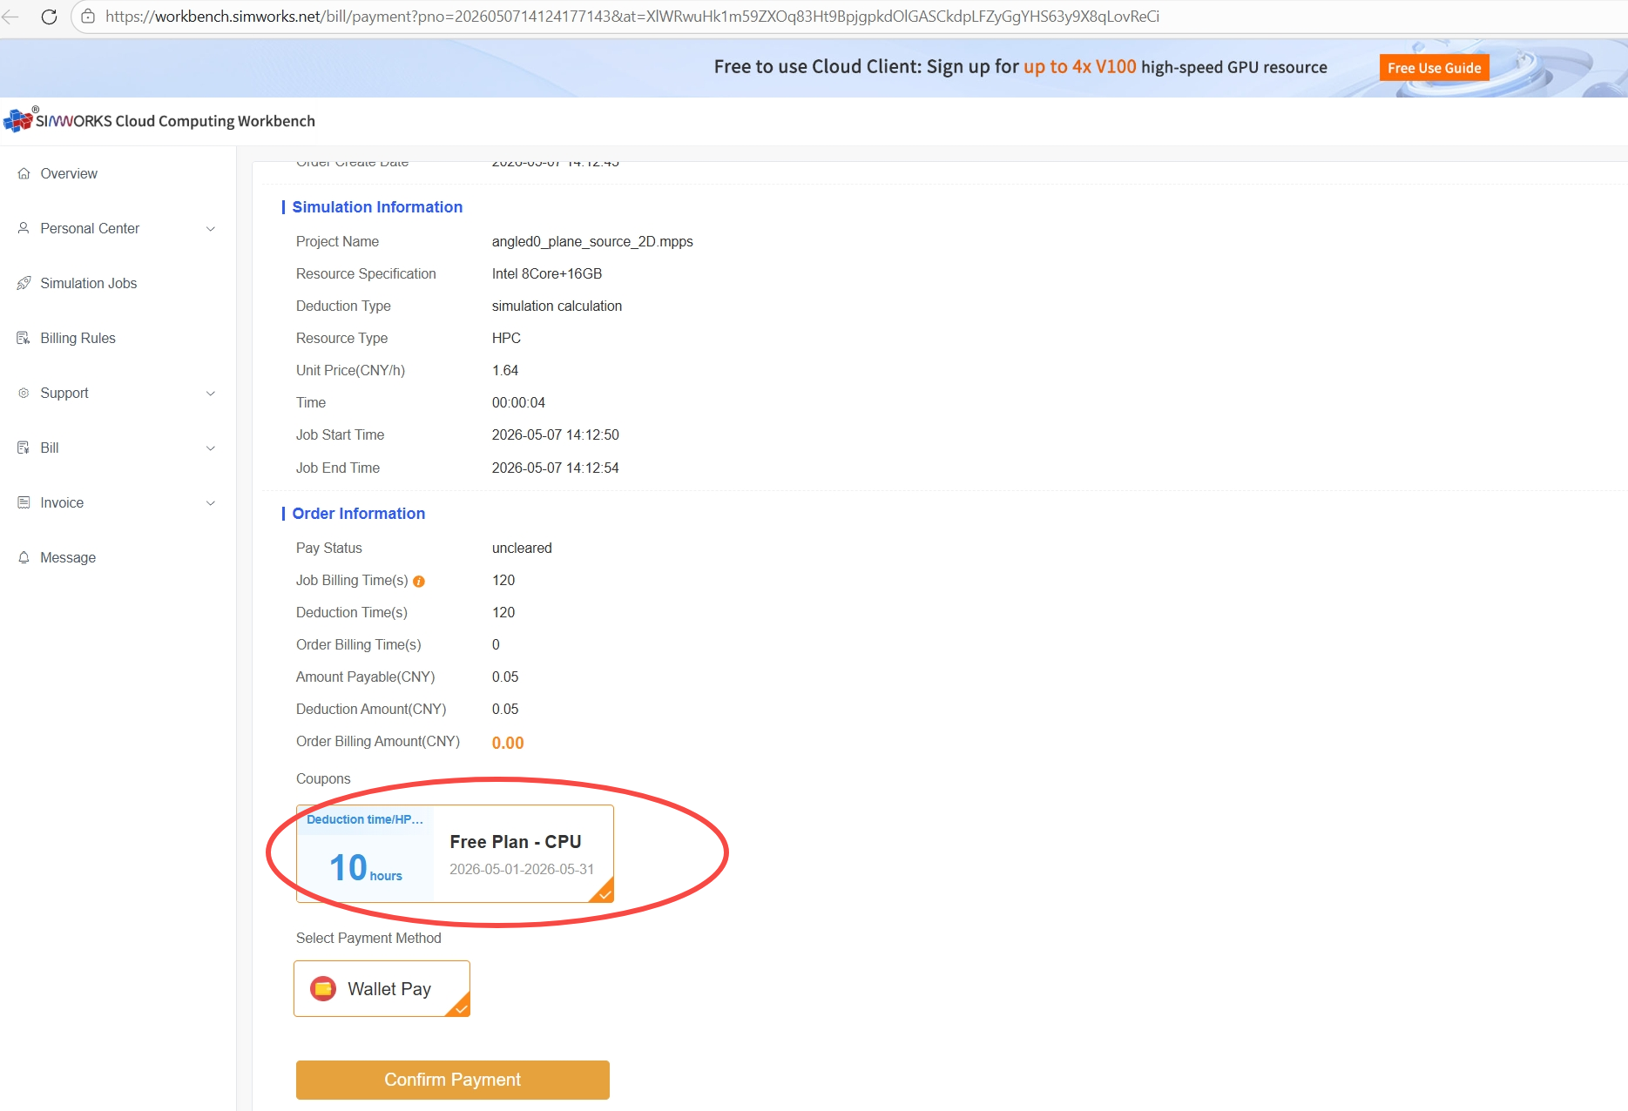Go back with browser back arrow
This screenshot has height=1111, width=1628.
[10, 17]
